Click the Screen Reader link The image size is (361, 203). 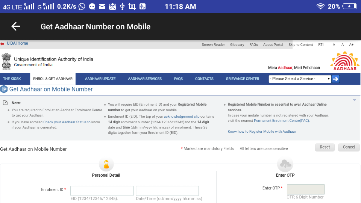point(213,45)
